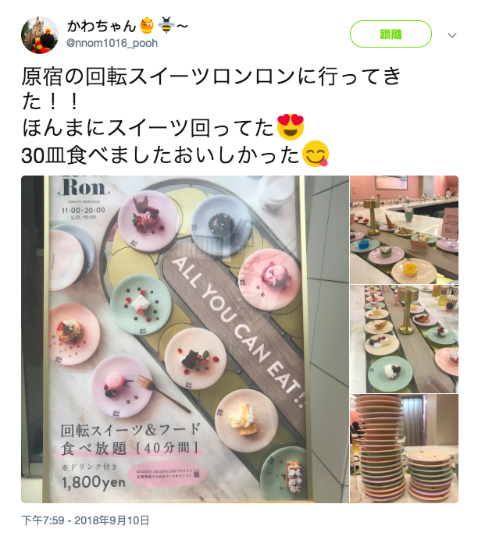Screen dimensions: 478x536
Task: Open the かわちゃん display name link
Action: 102,25
